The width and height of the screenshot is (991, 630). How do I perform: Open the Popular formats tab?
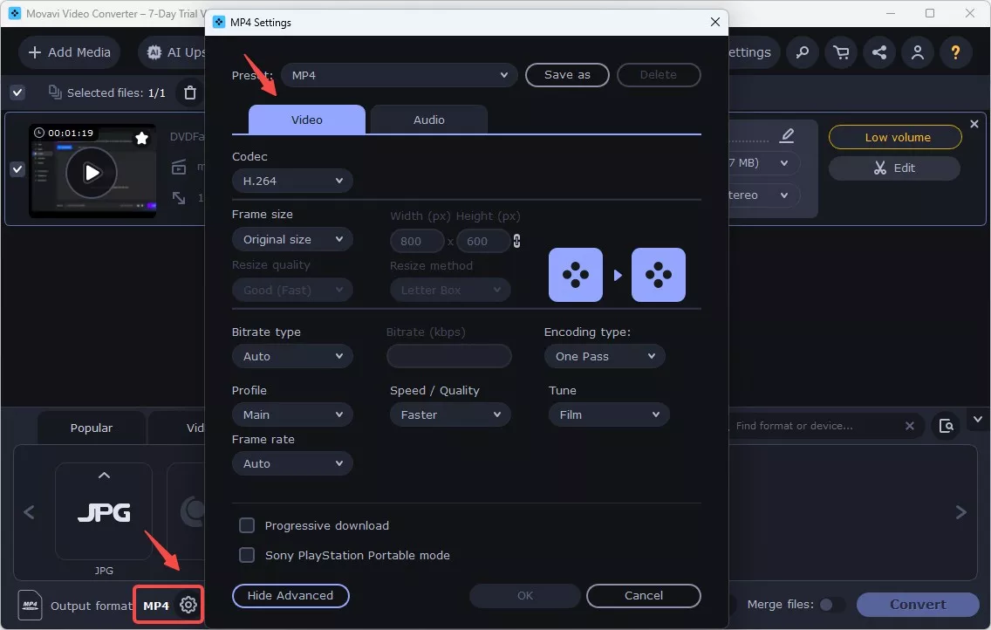(x=92, y=428)
